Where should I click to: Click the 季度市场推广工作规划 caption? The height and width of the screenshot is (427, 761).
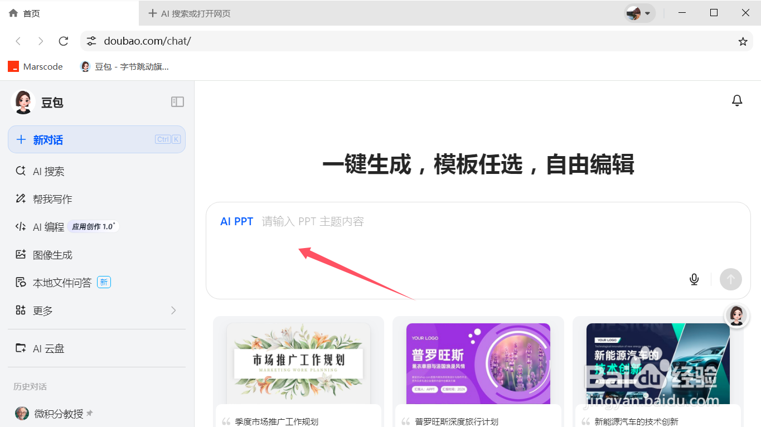[x=277, y=422]
